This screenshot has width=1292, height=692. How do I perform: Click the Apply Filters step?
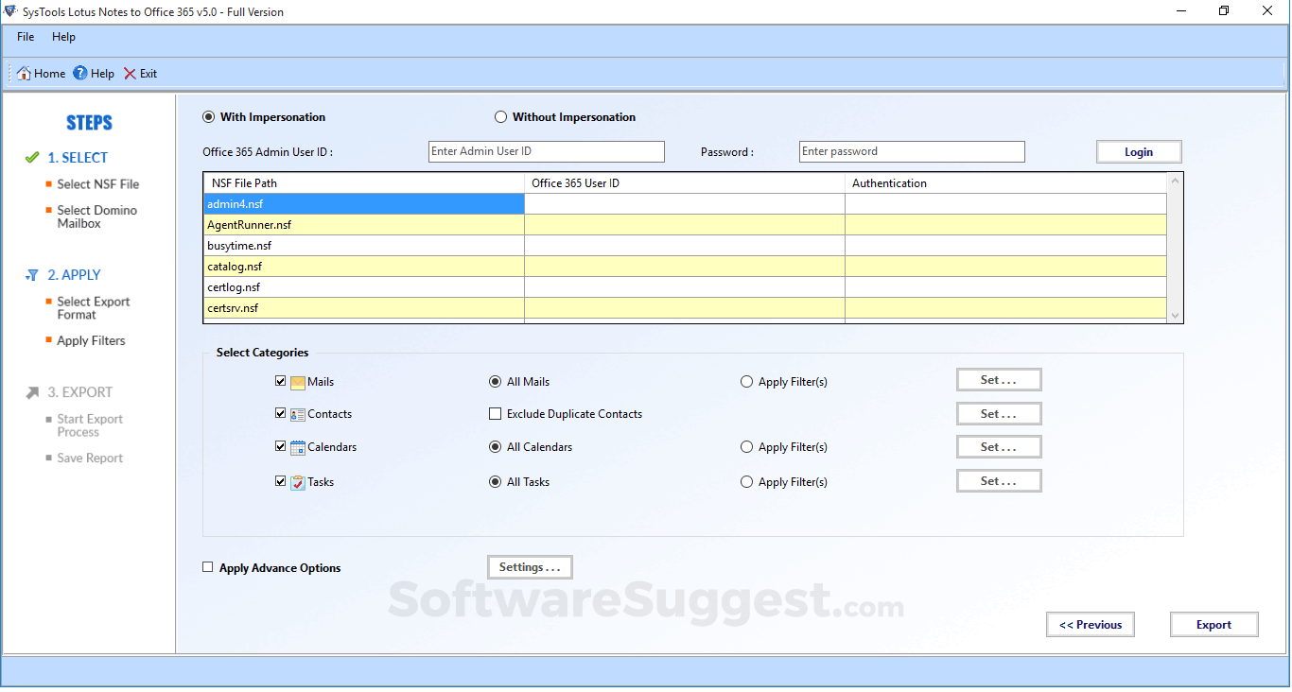91,341
